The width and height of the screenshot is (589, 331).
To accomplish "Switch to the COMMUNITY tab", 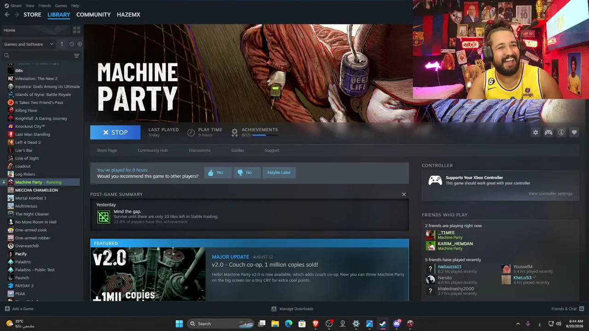I will [93, 15].
